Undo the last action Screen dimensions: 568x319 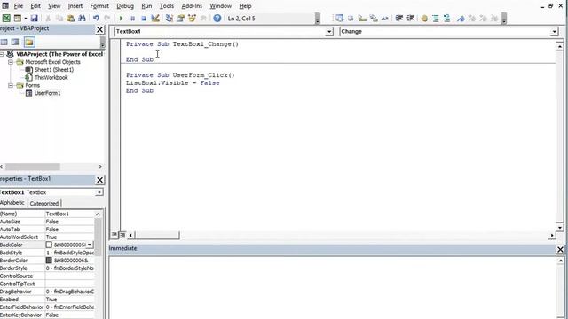96,18
